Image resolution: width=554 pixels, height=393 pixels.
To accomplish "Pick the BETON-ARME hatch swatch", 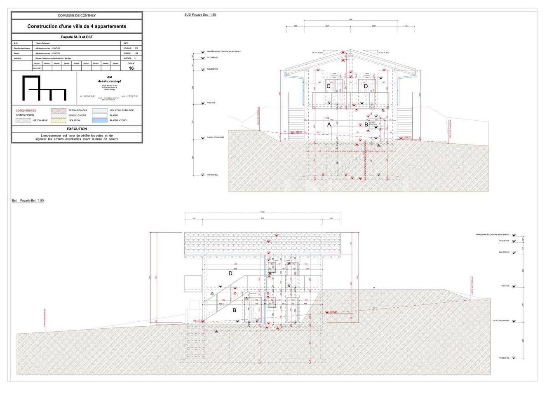I will pos(23,120).
